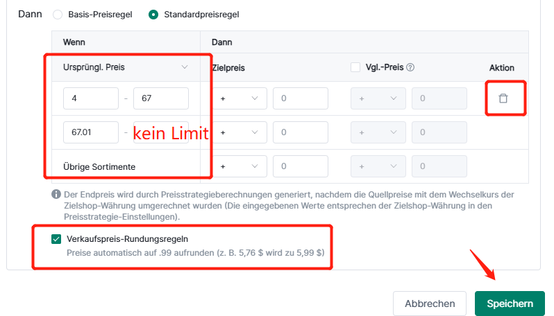Focus Zielpreis value field for Übrige Sortimente
This screenshot has width=554, height=316.
click(x=301, y=166)
